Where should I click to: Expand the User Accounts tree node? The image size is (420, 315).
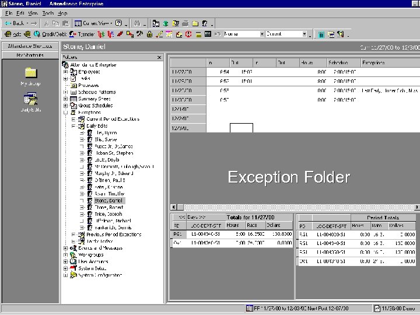(x=65, y=261)
